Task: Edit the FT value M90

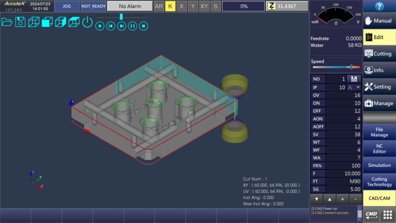Action: tap(344, 181)
